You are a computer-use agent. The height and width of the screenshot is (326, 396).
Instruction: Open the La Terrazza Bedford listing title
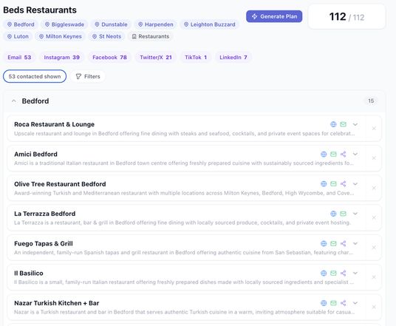click(45, 214)
